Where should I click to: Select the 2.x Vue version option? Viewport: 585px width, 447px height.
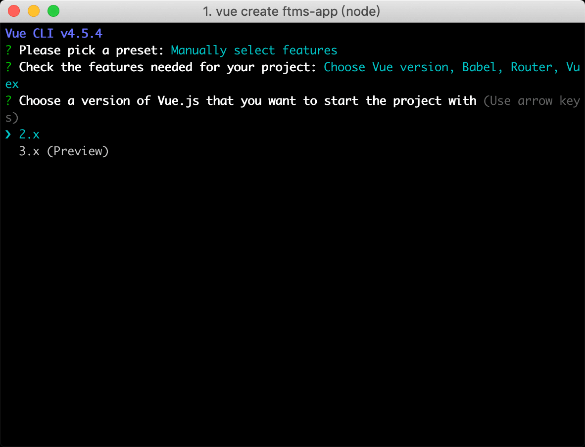[29, 134]
